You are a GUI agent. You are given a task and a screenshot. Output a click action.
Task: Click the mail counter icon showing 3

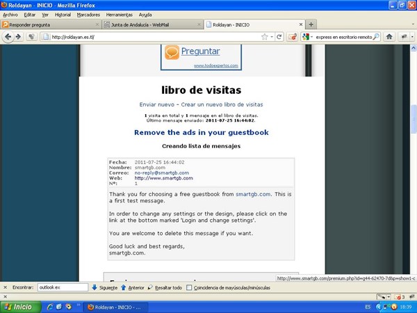coord(399,297)
